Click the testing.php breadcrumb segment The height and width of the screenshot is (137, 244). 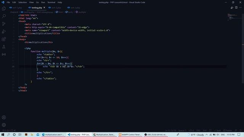(x=28, y=12)
